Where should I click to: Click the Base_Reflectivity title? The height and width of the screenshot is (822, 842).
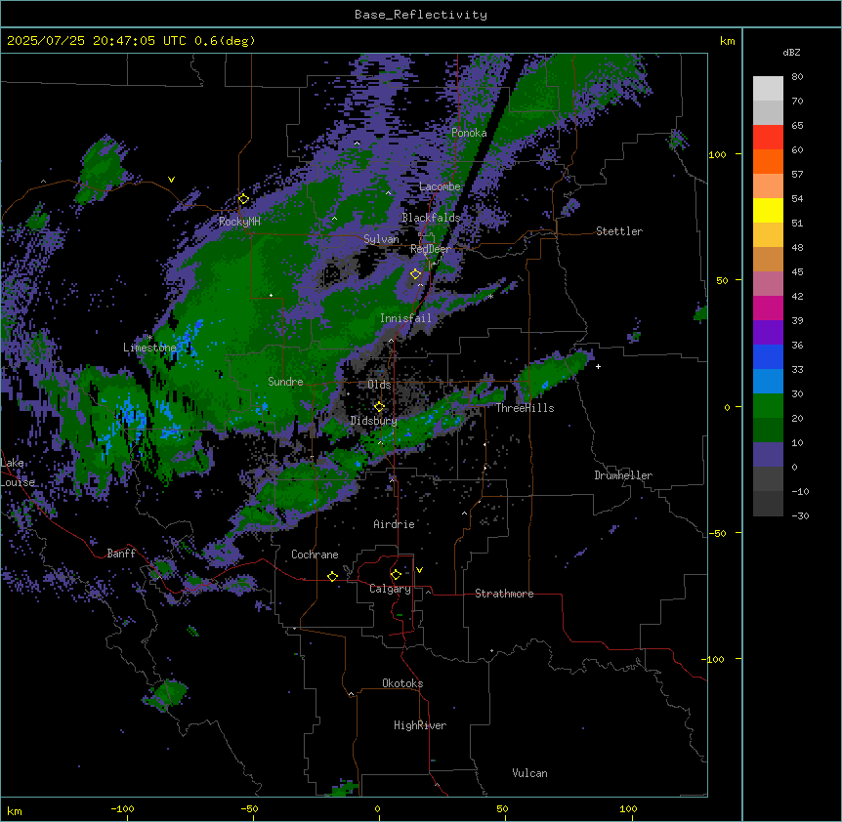pos(421,15)
